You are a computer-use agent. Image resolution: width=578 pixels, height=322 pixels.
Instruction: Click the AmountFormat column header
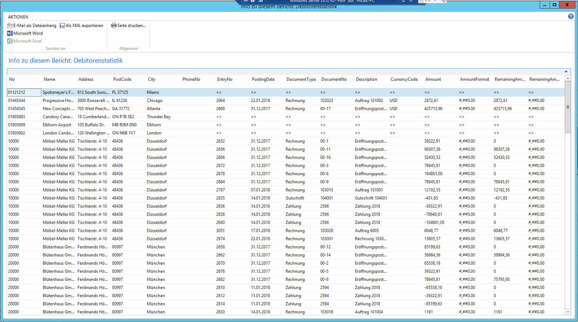[475, 79]
